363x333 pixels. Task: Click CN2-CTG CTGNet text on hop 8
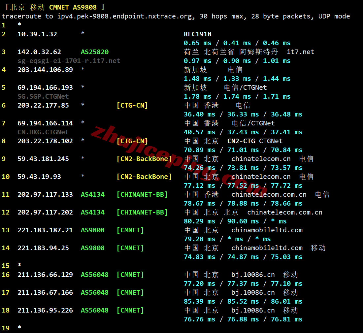click(255, 141)
